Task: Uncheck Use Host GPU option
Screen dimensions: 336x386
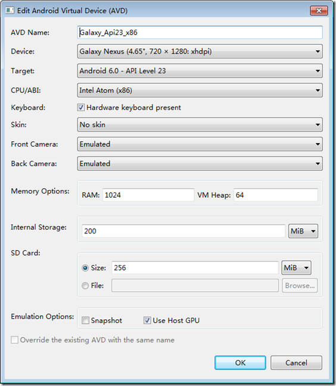Action: (x=147, y=320)
